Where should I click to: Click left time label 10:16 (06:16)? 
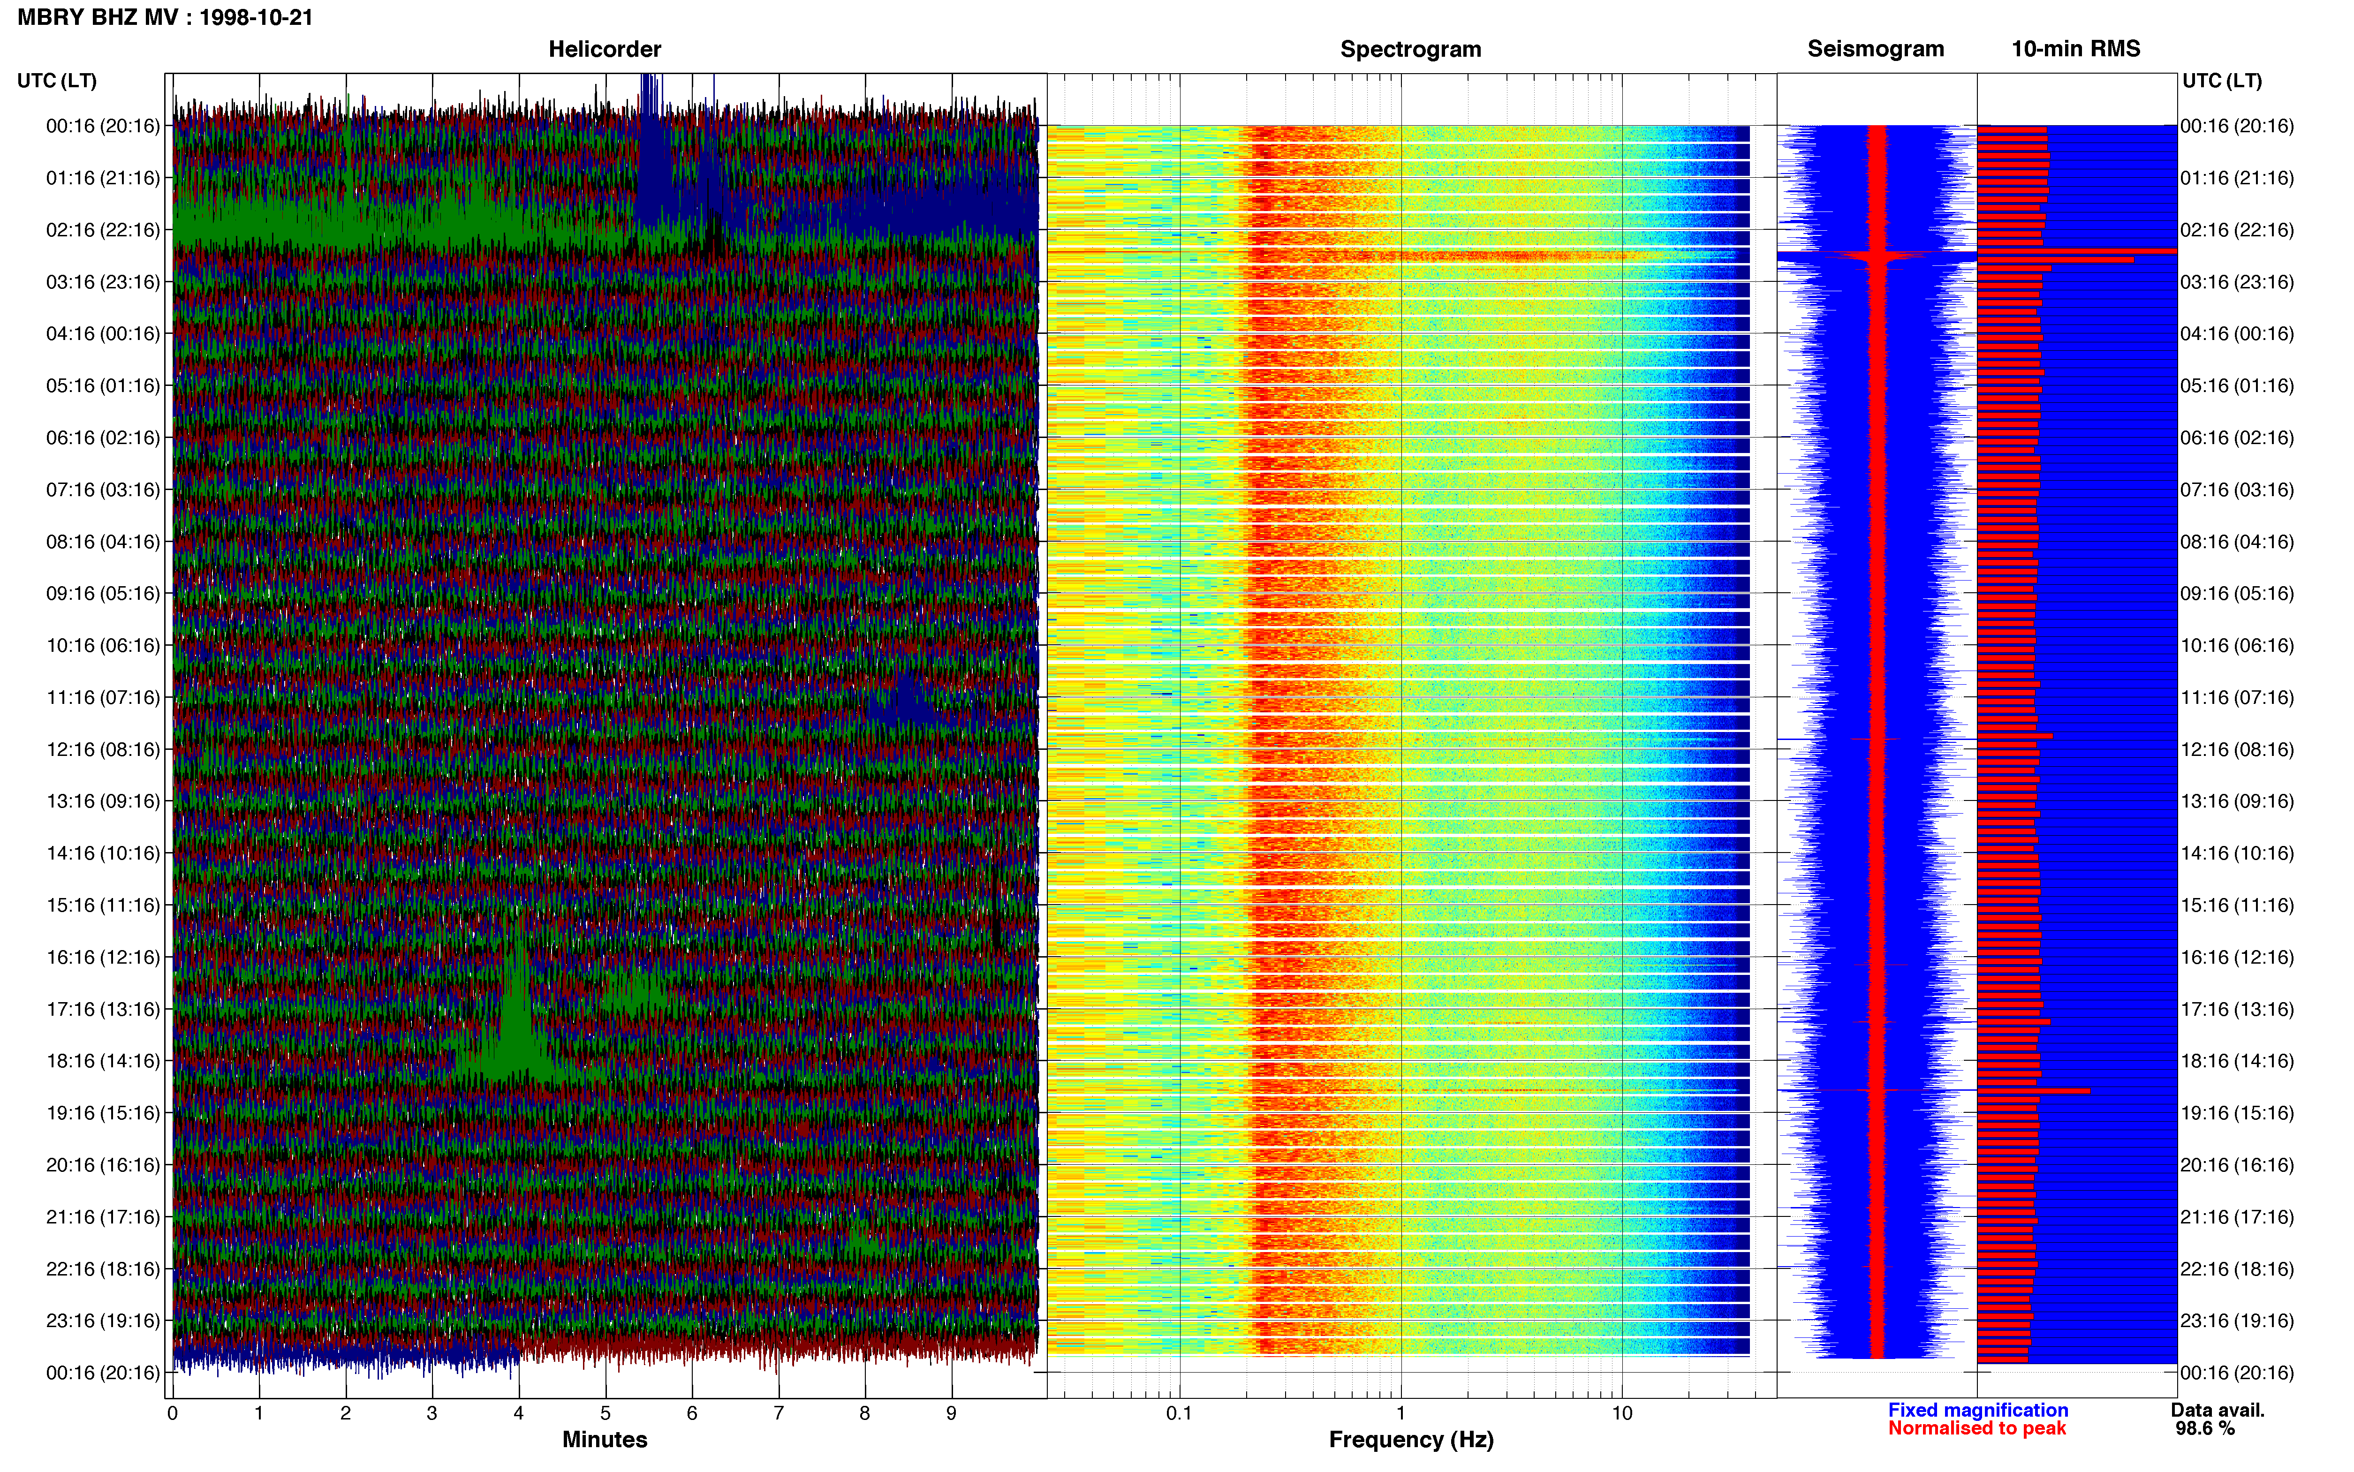(x=103, y=645)
